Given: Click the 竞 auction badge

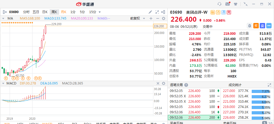Looking at the screenshot, I should (229, 12).
